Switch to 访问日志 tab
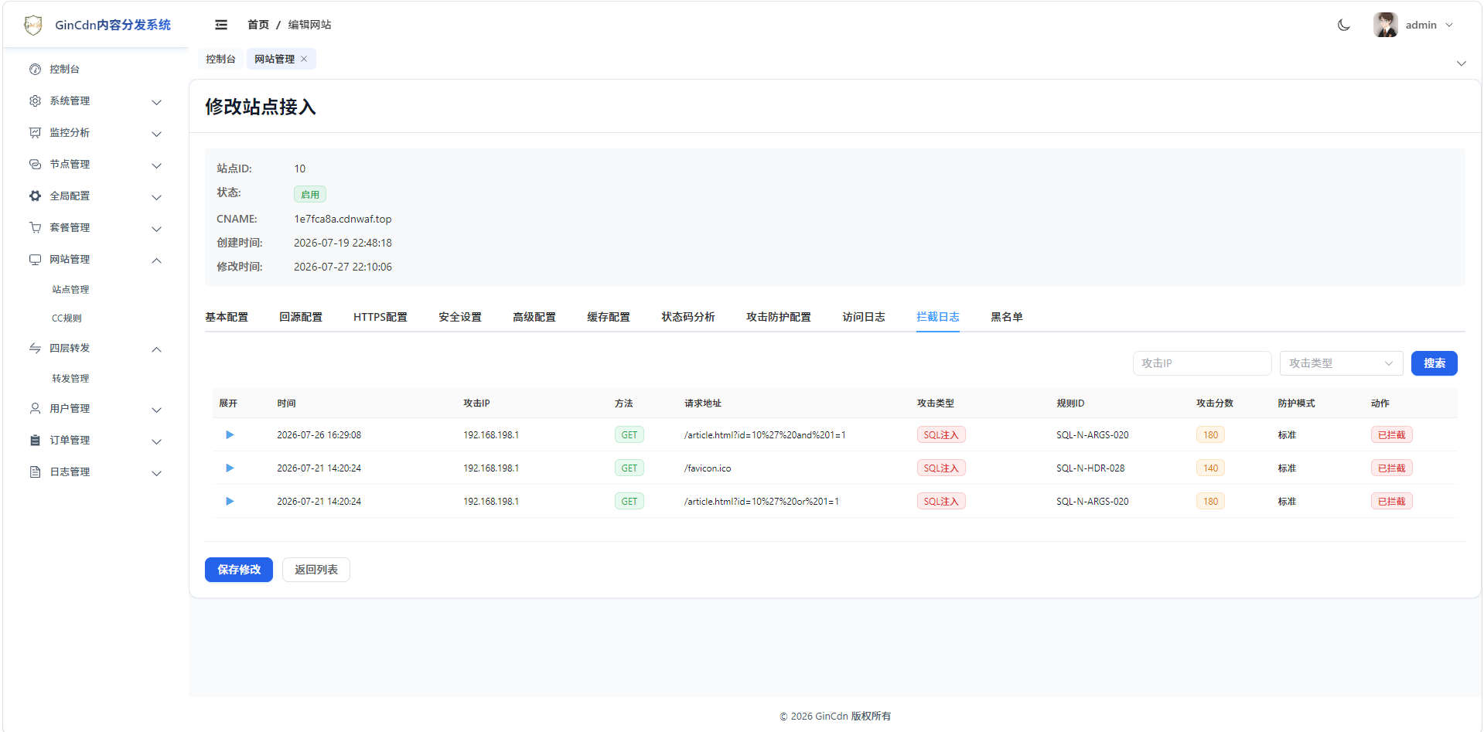 point(864,317)
